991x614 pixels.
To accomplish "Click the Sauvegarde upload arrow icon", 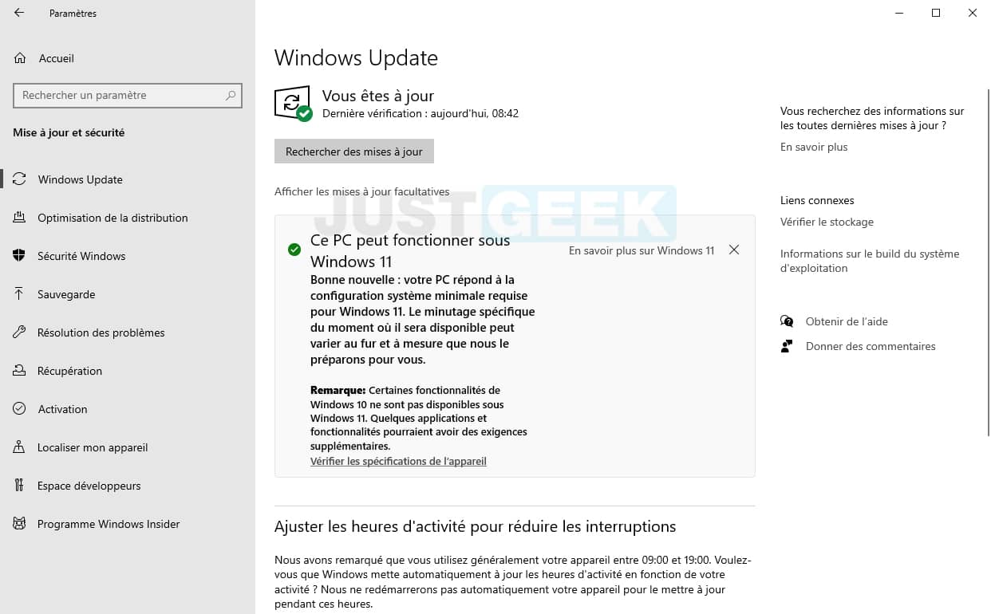I will (19, 294).
